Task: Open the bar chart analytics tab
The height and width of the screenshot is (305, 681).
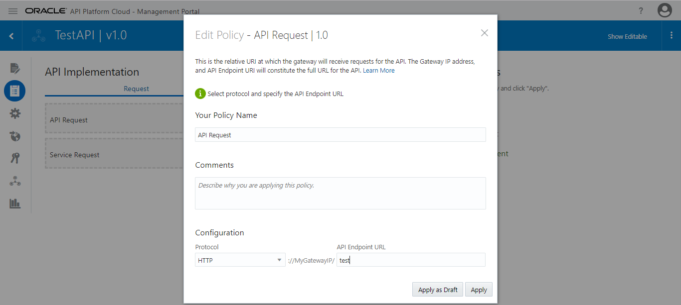Action: click(15, 203)
